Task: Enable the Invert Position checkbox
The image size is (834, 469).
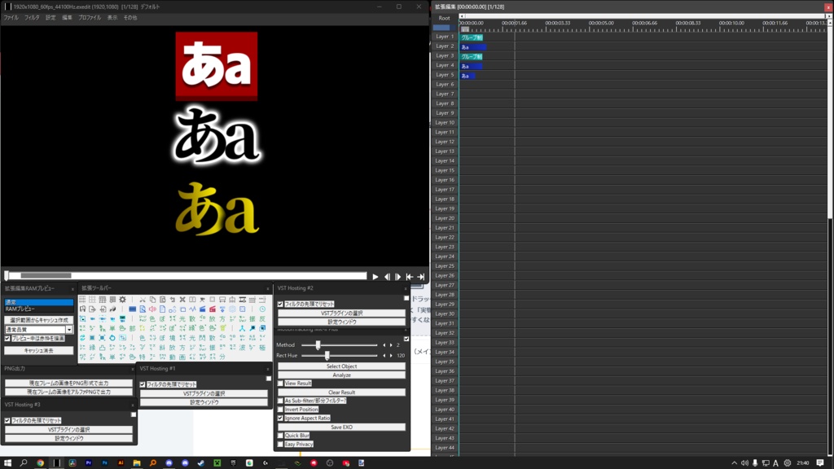Action: coord(280,409)
